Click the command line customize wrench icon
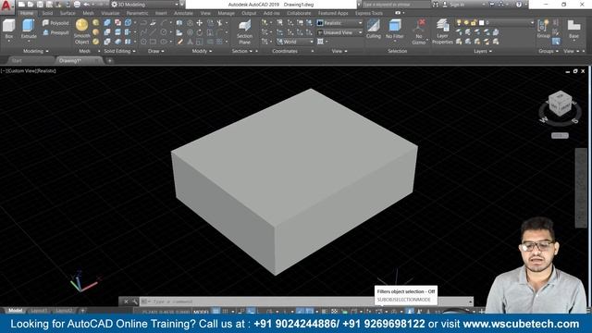The height and width of the screenshot is (333, 592). click(135, 302)
